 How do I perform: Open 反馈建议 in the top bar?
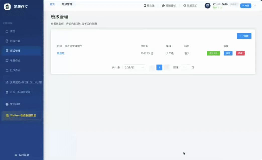click(169, 5)
